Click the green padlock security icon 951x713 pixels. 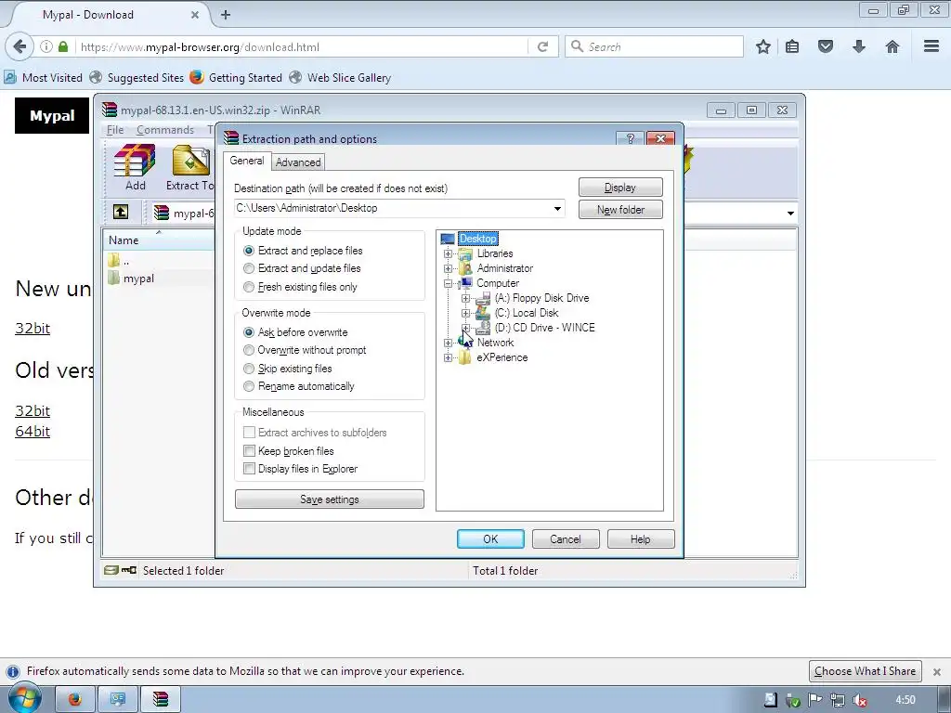point(63,46)
